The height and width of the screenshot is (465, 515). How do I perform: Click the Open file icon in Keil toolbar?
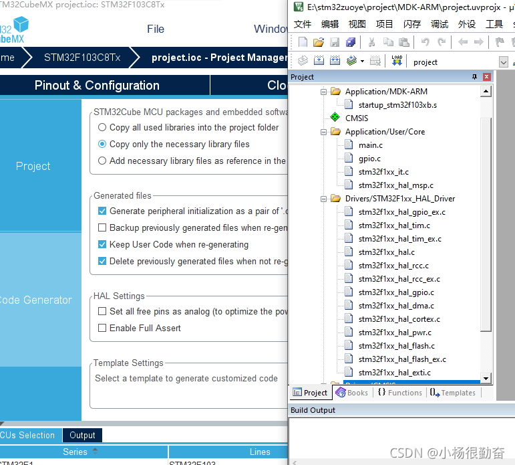coord(318,42)
